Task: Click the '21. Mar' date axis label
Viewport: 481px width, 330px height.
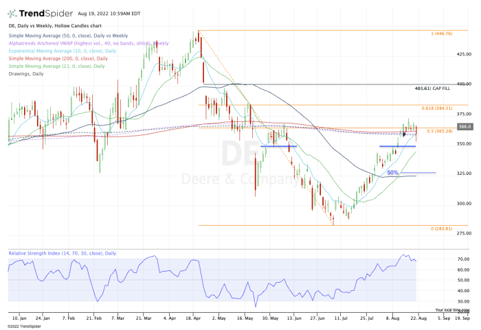Action: tap(144, 318)
